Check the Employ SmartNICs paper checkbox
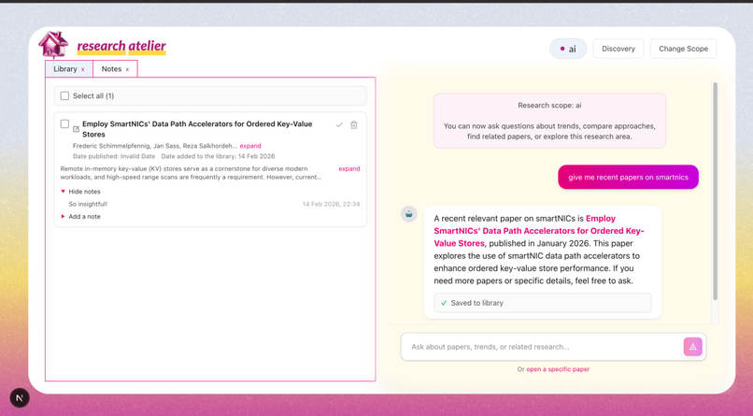This screenshot has width=753, height=416. tap(64, 124)
